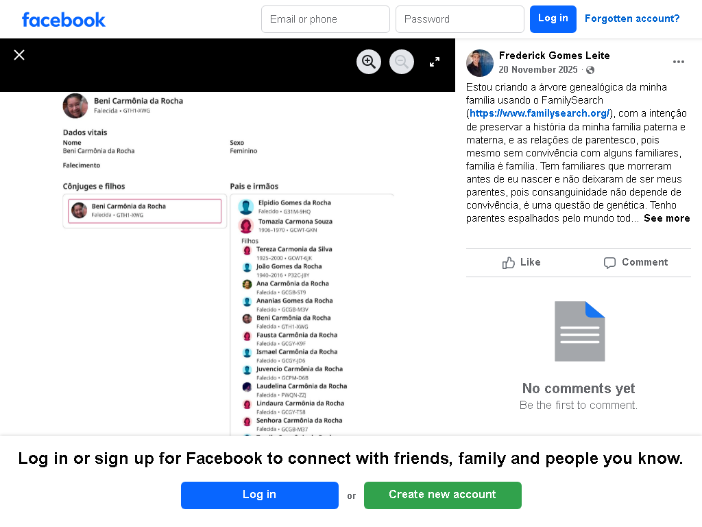The width and height of the screenshot is (702, 527).
Task: Click Juvencio Carmônia da Rocha's avatar icon
Action: pos(247,370)
